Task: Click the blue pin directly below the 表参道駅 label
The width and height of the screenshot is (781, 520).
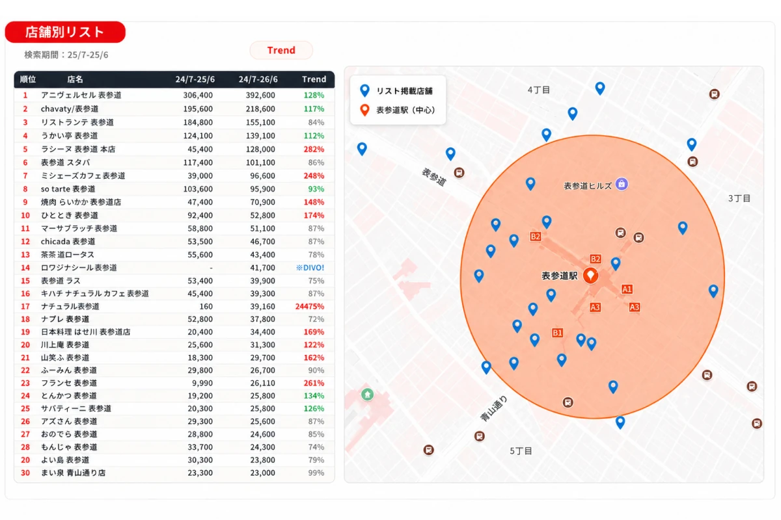Action: (x=551, y=295)
